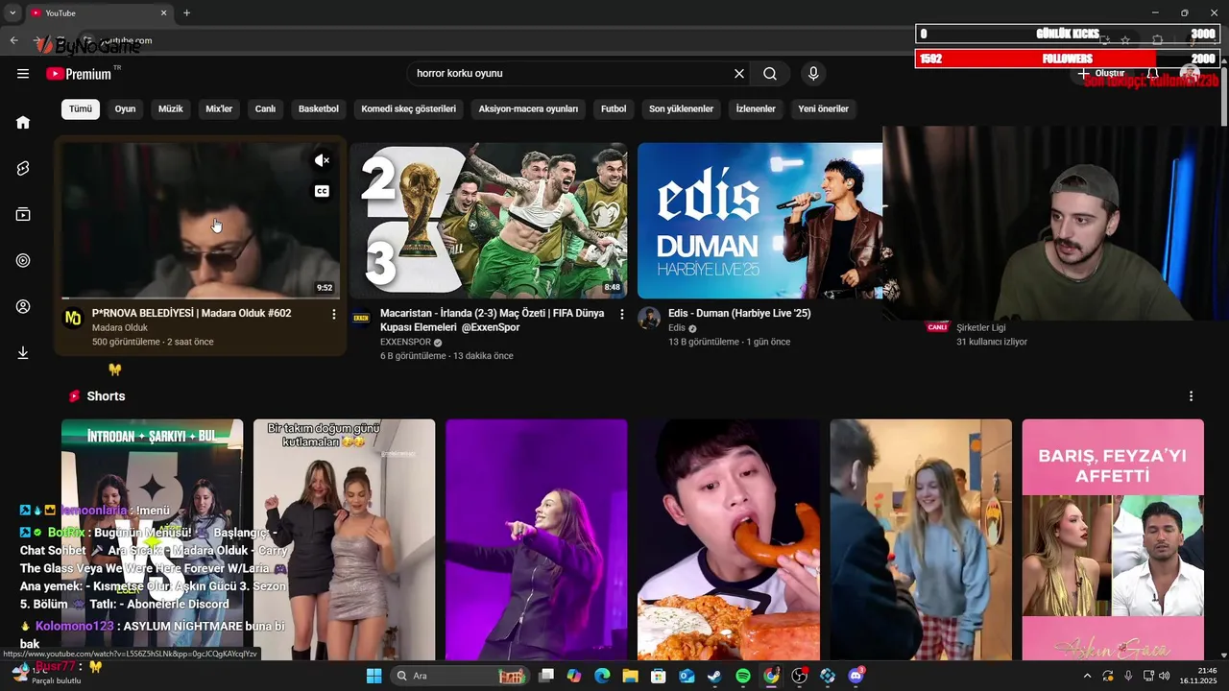Open Edis channel avatar
1229x691 pixels.
(x=649, y=318)
